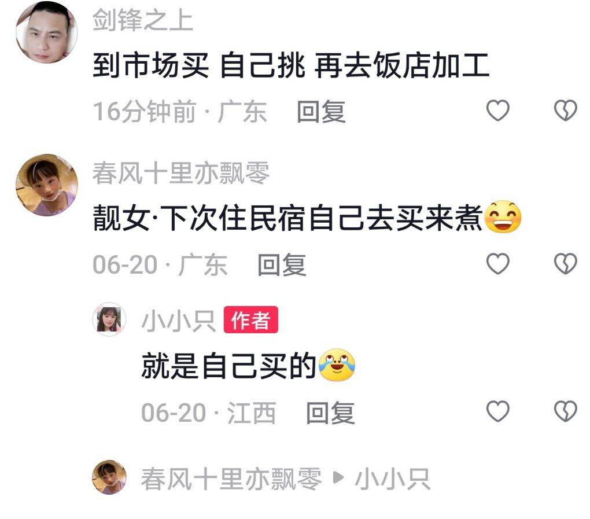Image resolution: width=590 pixels, height=519 pixels.
Task: Open small 春风十里亦飘零 avatar in reply thread
Action: click(x=109, y=477)
